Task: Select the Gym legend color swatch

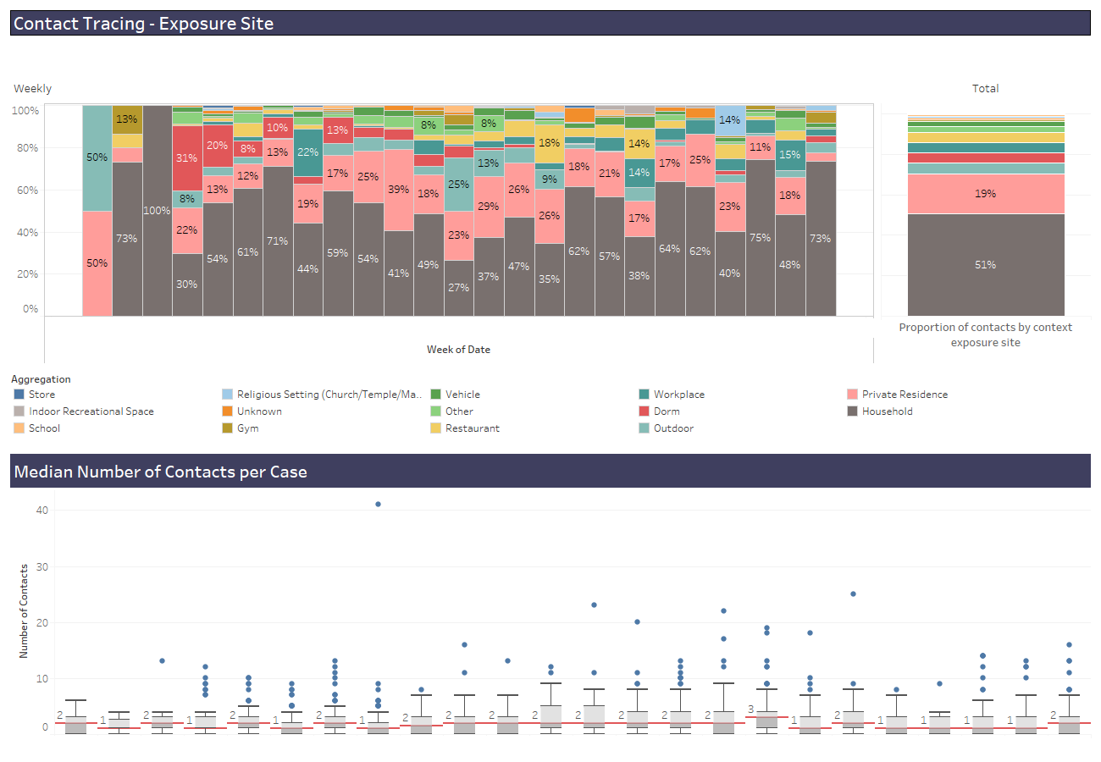Action: [x=228, y=428]
